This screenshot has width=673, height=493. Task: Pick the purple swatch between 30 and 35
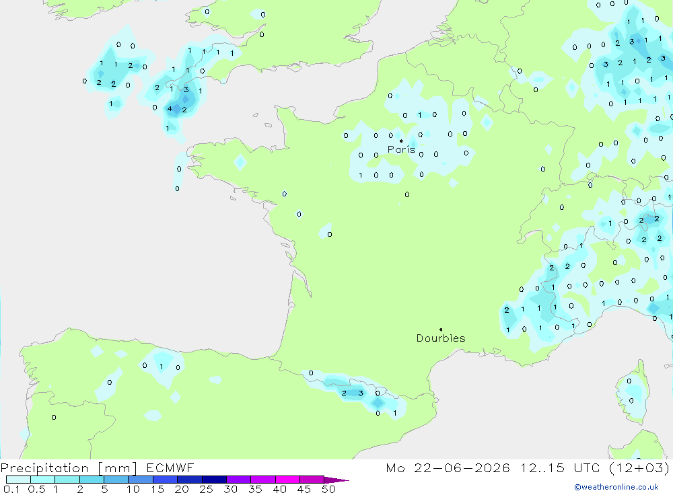point(238,480)
